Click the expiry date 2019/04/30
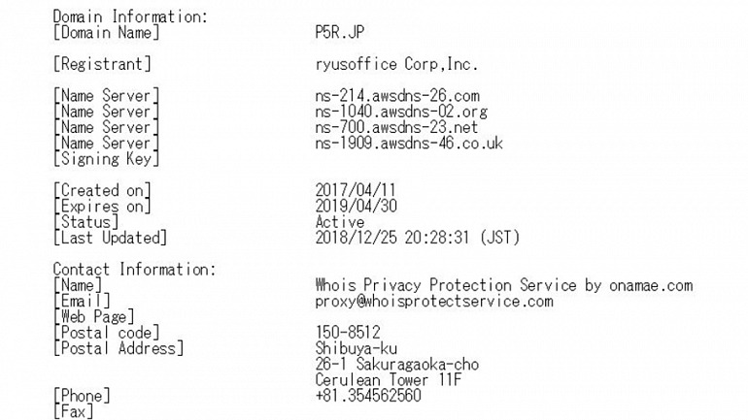Screen dimensions: 748x420 [356, 207]
